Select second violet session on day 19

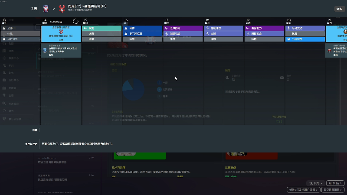click(x=264, y=34)
